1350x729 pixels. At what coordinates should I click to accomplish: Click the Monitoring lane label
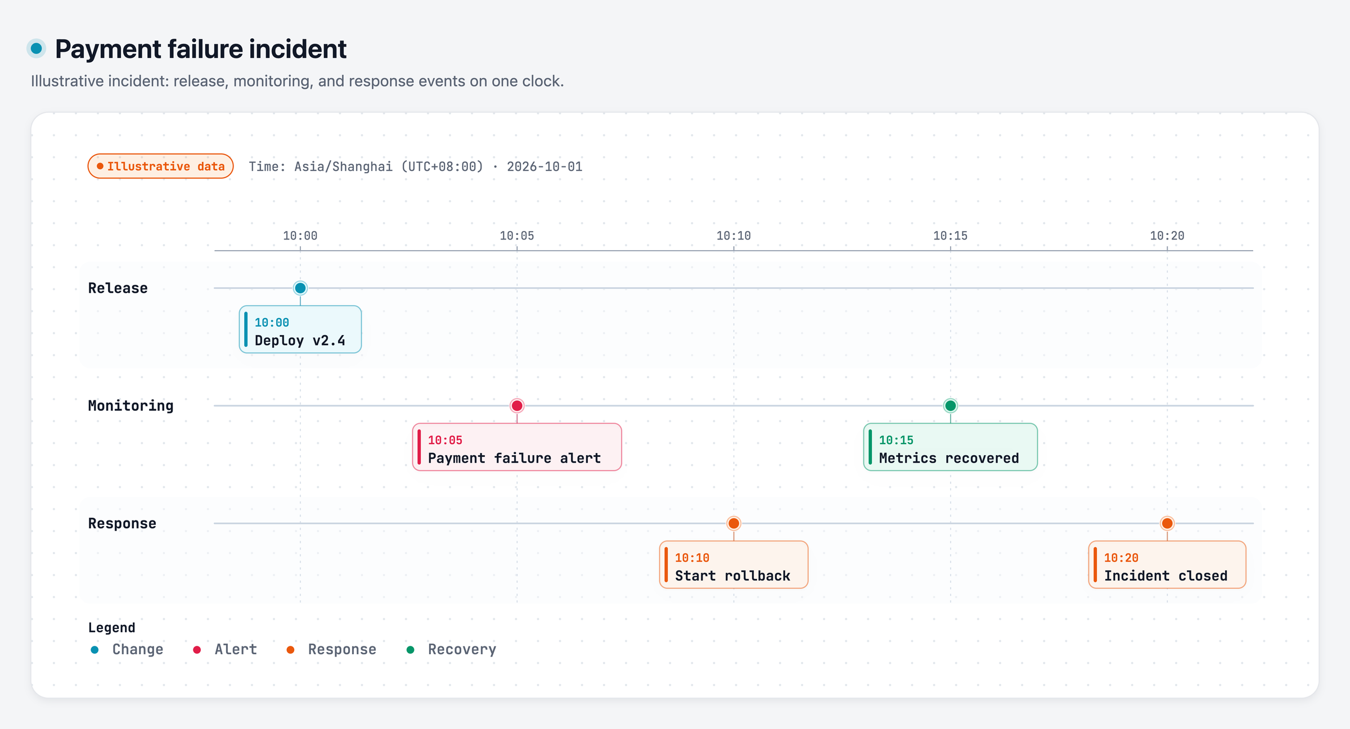pos(130,406)
